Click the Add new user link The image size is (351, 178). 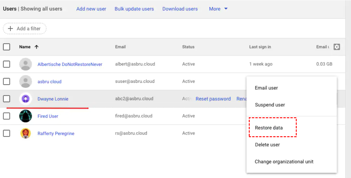click(x=91, y=9)
